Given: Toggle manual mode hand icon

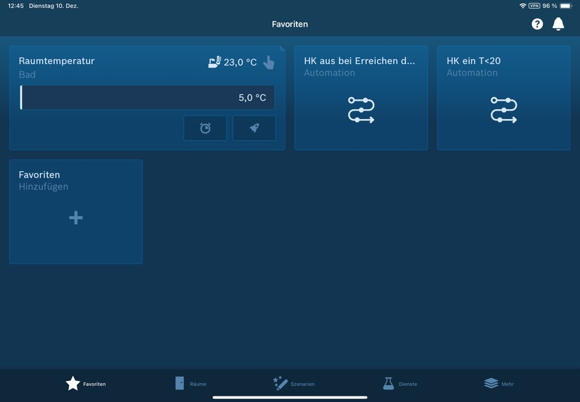Looking at the screenshot, I should click(269, 63).
